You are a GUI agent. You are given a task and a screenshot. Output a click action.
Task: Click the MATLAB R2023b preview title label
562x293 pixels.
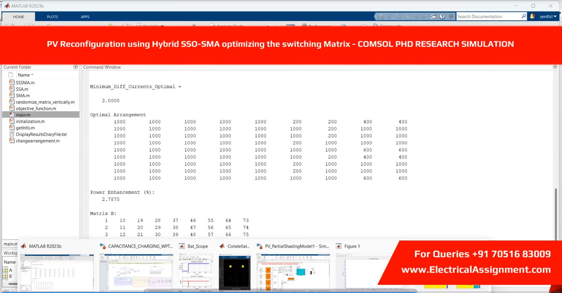coord(45,246)
